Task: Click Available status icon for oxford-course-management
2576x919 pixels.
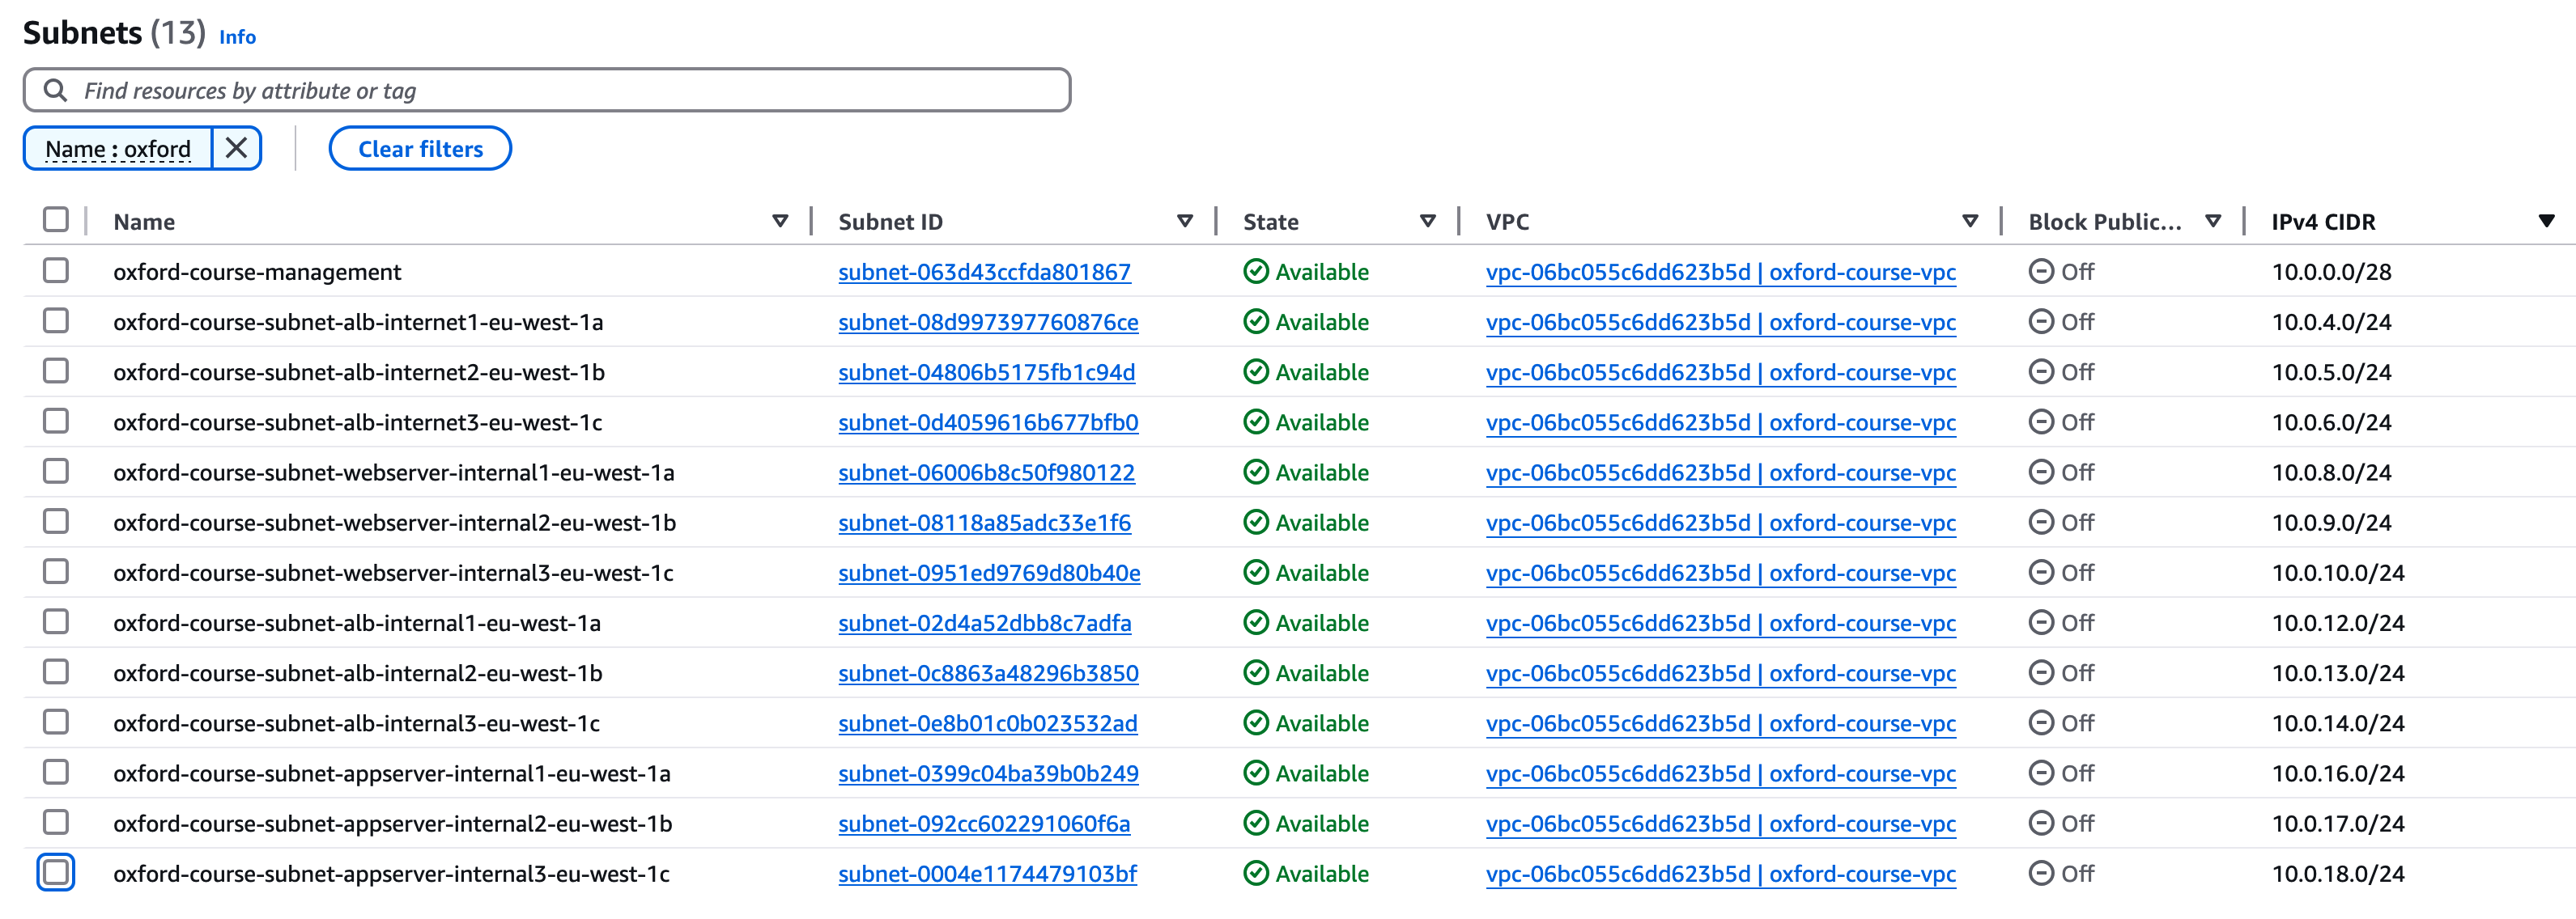Action: [1255, 272]
